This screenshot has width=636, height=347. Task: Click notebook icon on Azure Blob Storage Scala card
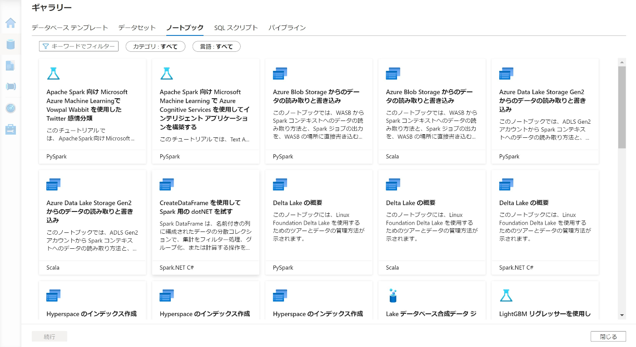click(x=393, y=73)
